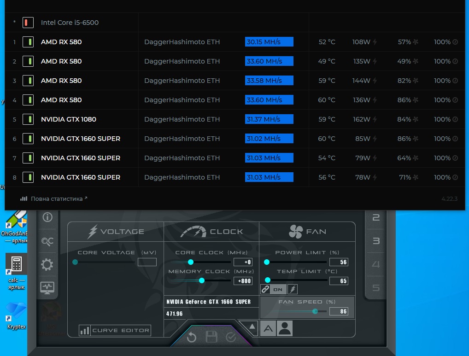Click the Core Voltage value box
The image size is (469, 356).
tap(147, 262)
